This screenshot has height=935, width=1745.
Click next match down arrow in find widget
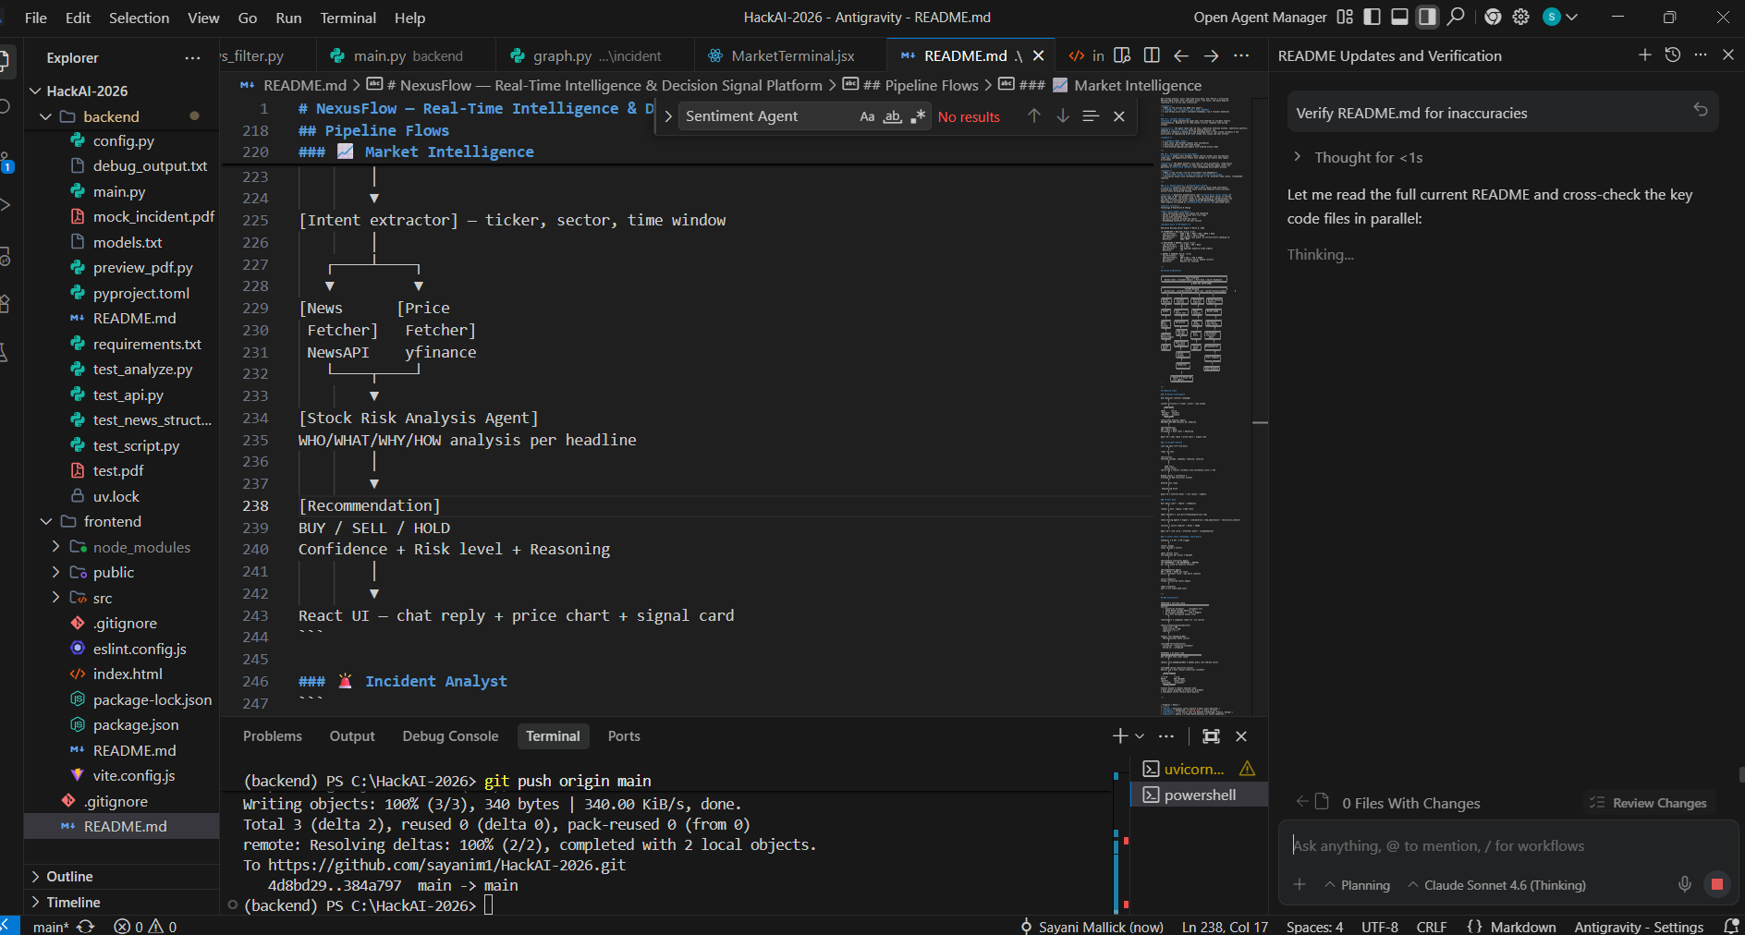pos(1063,116)
